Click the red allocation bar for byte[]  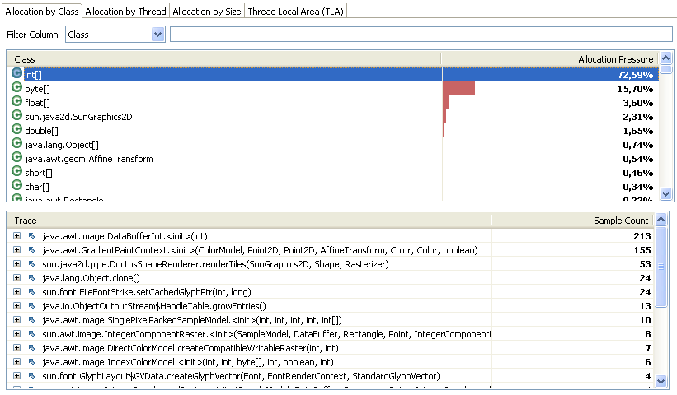point(458,88)
